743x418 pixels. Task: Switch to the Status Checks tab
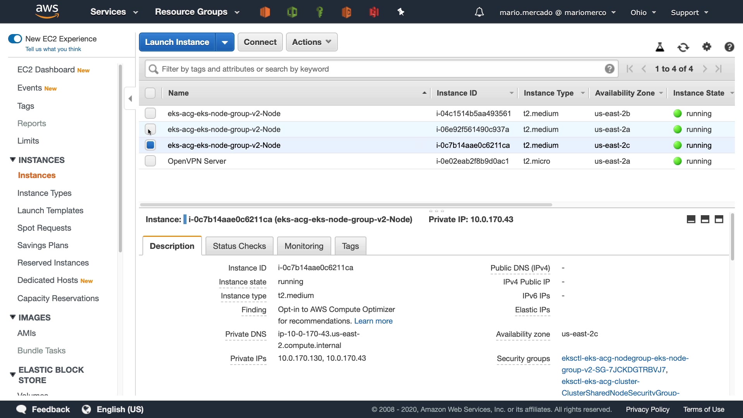click(x=239, y=246)
